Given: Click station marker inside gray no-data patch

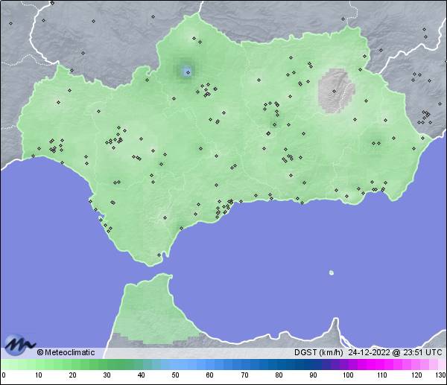Looking at the screenshot, I should tap(334, 91).
